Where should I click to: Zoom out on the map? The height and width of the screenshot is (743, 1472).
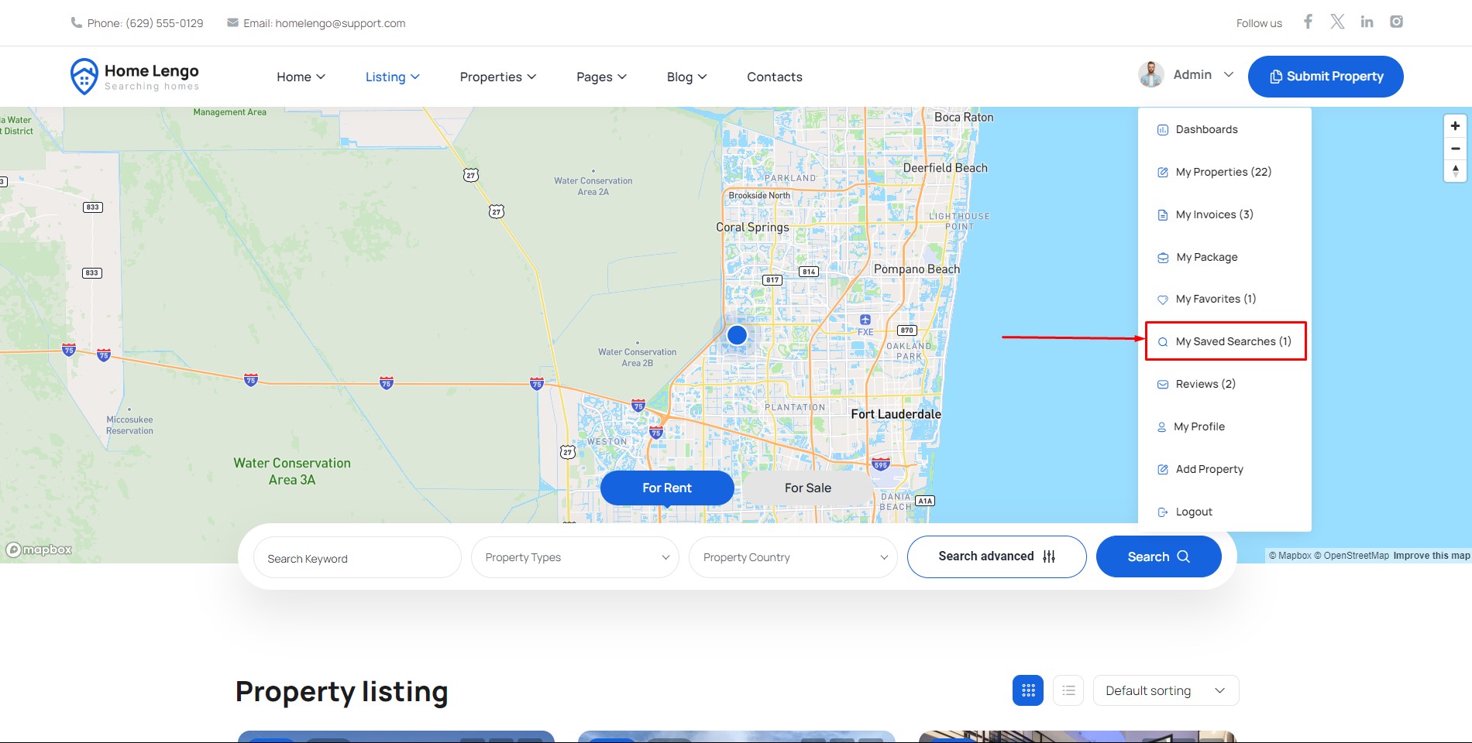pyautogui.click(x=1455, y=149)
